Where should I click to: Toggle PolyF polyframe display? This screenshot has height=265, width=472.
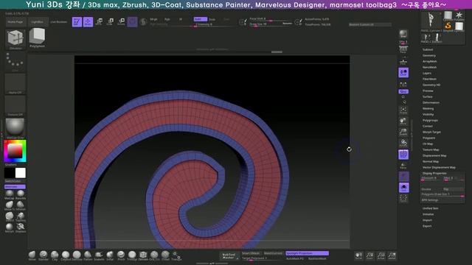coord(403,155)
